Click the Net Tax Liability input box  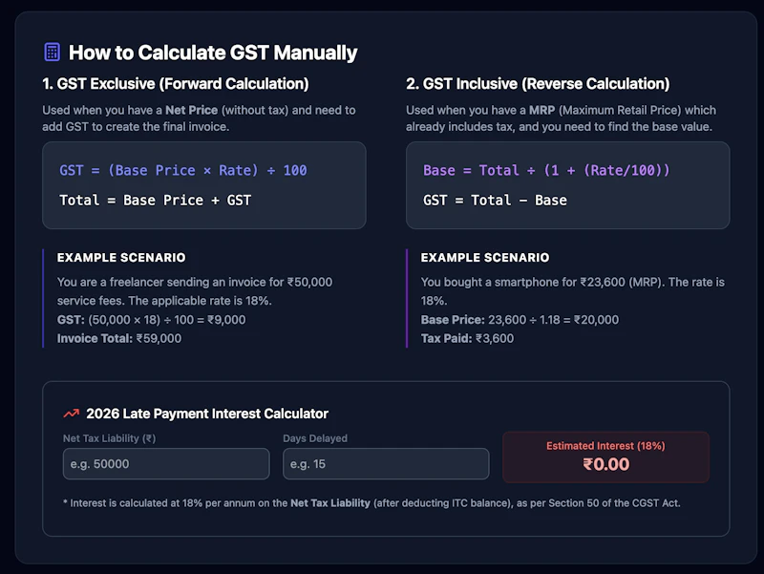coord(165,463)
